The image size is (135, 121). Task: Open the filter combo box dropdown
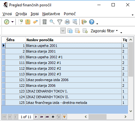(x=63, y=31)
